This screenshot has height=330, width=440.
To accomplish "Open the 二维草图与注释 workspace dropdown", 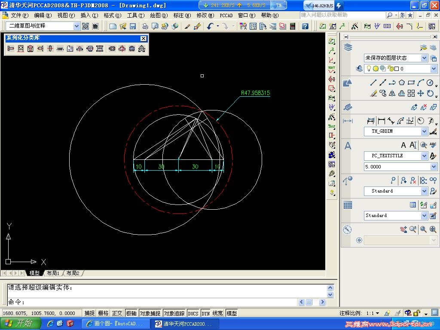I will coord(76,26).
